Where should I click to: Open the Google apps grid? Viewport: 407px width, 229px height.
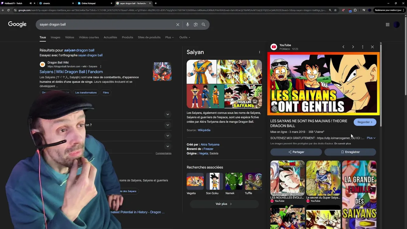coord(388,24)
